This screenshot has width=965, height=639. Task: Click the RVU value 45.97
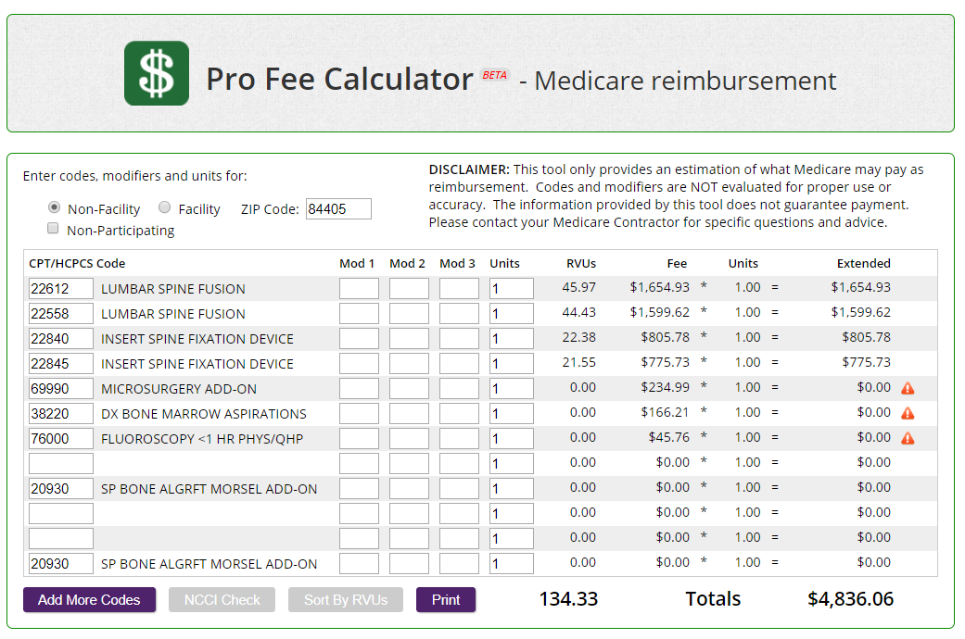(579, 287)
